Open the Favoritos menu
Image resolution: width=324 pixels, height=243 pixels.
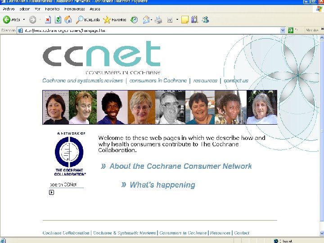[52, 9]
